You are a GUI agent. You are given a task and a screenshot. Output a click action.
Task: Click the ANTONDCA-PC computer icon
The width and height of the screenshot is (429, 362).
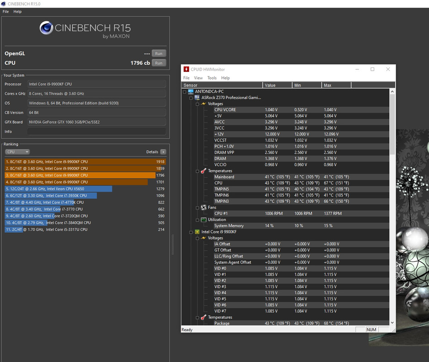point(191,91)
